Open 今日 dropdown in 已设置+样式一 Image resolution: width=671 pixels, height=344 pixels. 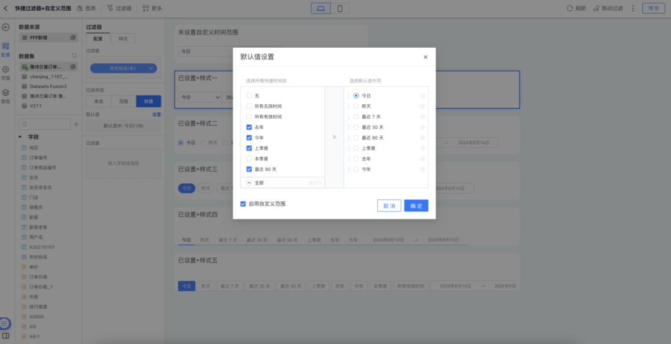(x=200, y=97)
